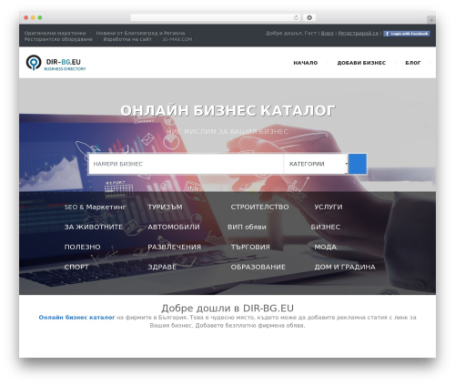Open Новини от Благоевград и Региона link
455x385 pixels.
[140, 33]
